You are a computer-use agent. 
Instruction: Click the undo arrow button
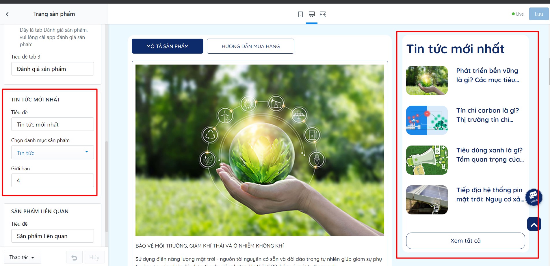[x=74, y=257]
